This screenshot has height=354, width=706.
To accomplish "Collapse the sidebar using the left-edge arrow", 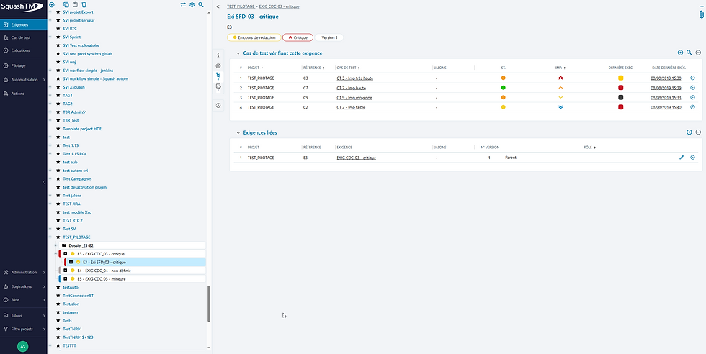I will (x=44, y=182).
